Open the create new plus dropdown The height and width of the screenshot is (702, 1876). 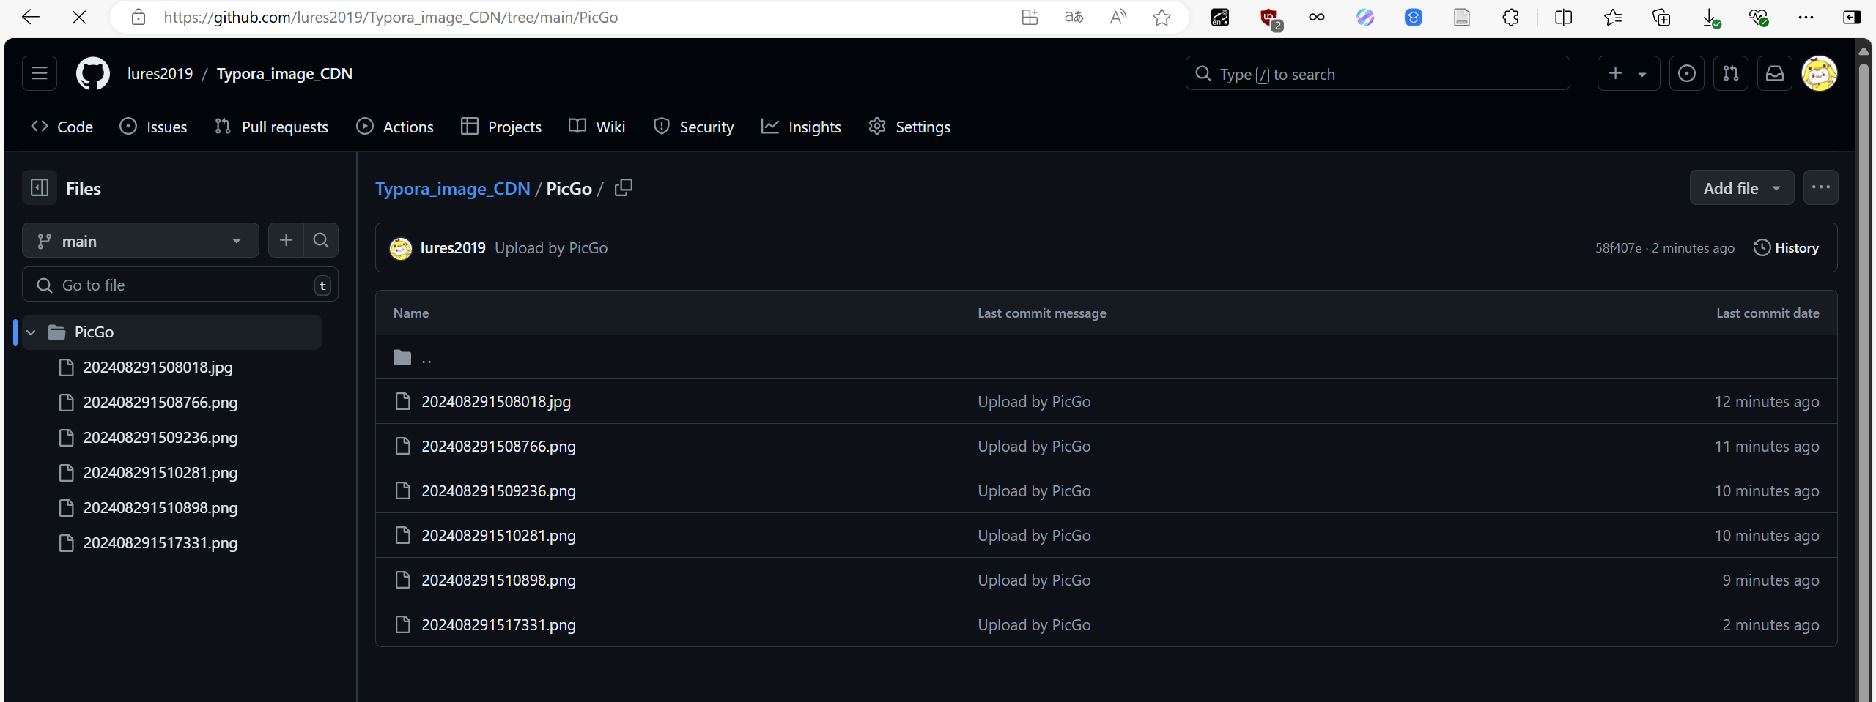point(1628,73)
